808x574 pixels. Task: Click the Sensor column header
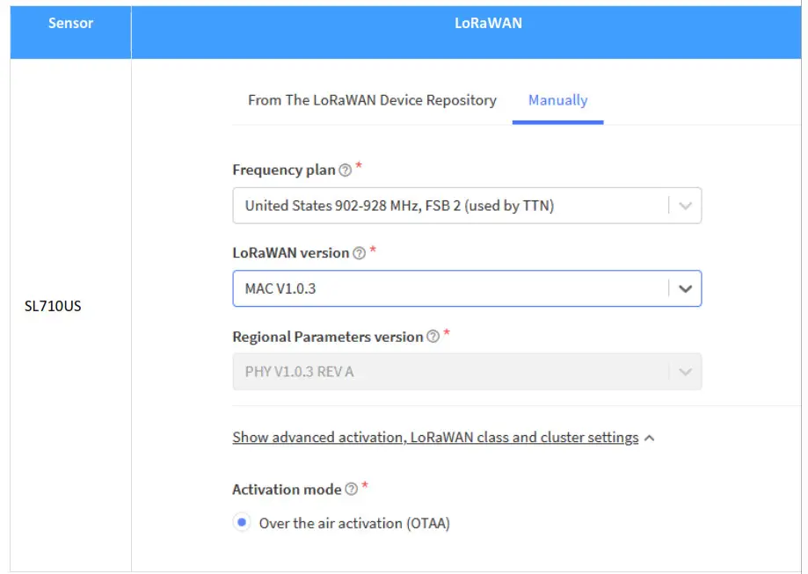coord(70,24)
